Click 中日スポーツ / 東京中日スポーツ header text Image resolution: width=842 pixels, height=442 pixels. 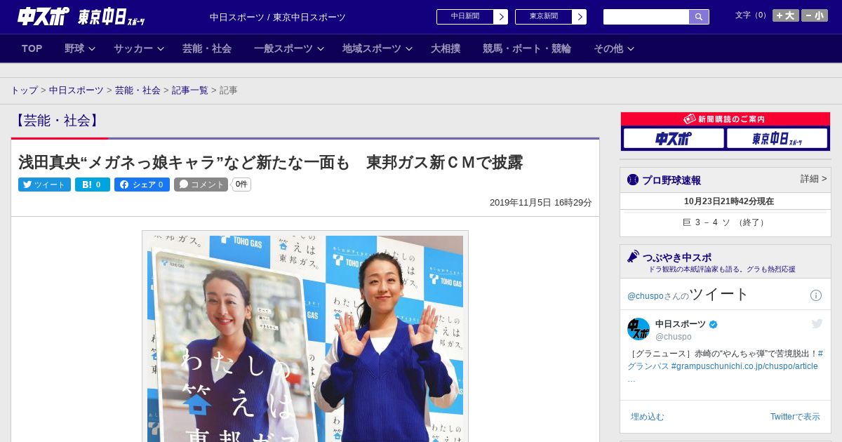click(x=278, y=17)
